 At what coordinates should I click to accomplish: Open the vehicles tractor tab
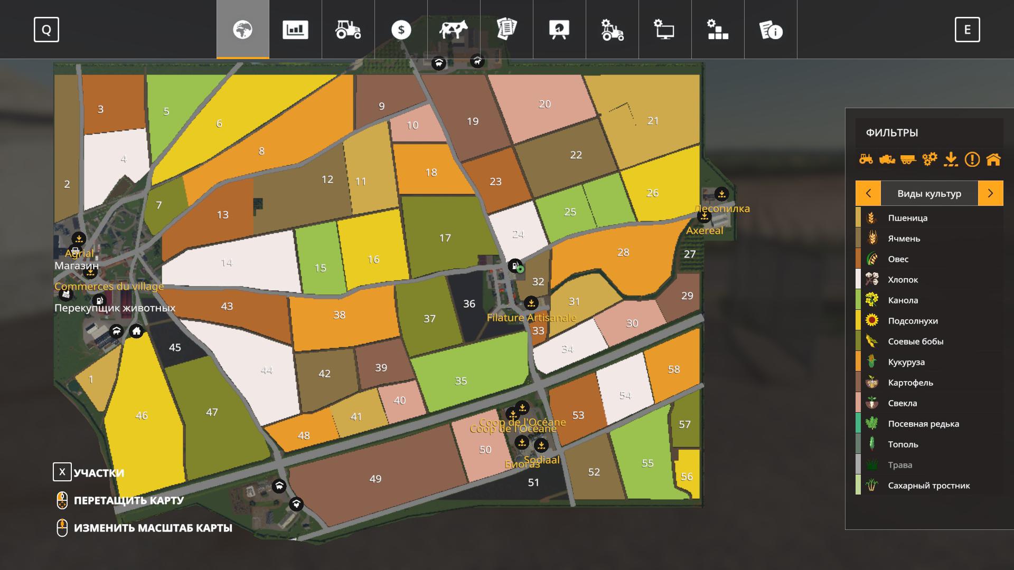(x=348, y=30)
